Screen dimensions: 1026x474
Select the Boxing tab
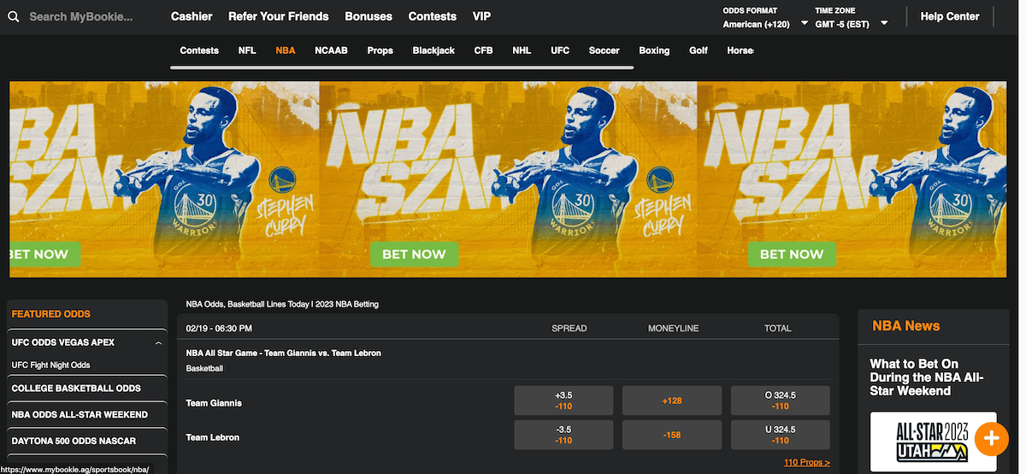pyautogui.click(x=654, y=50)
